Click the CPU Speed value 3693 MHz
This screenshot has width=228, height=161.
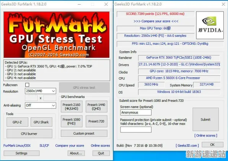coord(151,85)
